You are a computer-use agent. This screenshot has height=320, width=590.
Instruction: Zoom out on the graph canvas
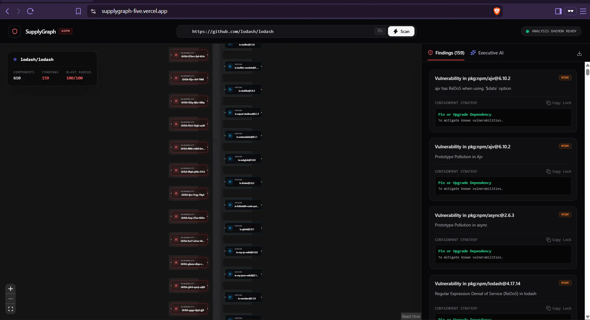click(10, 299)
